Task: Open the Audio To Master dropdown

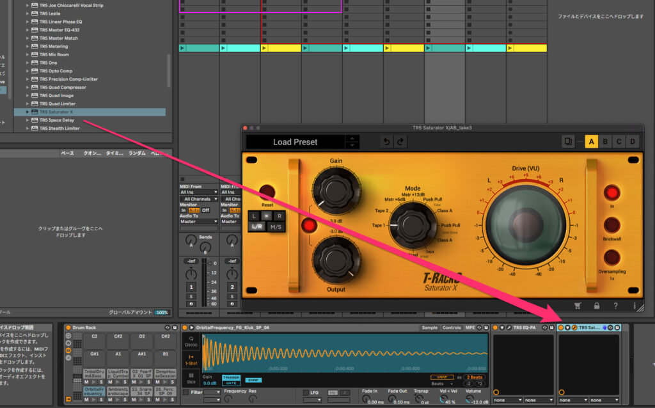Action: point(198,222)
